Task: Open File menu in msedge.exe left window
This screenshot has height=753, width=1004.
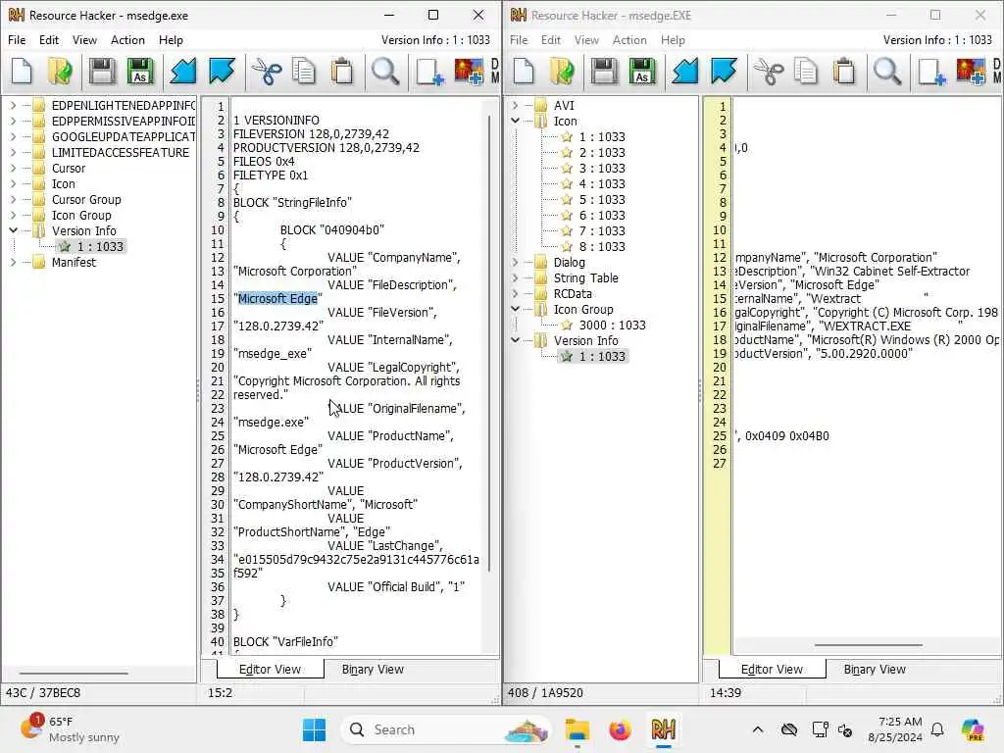Action: (17, 39)
